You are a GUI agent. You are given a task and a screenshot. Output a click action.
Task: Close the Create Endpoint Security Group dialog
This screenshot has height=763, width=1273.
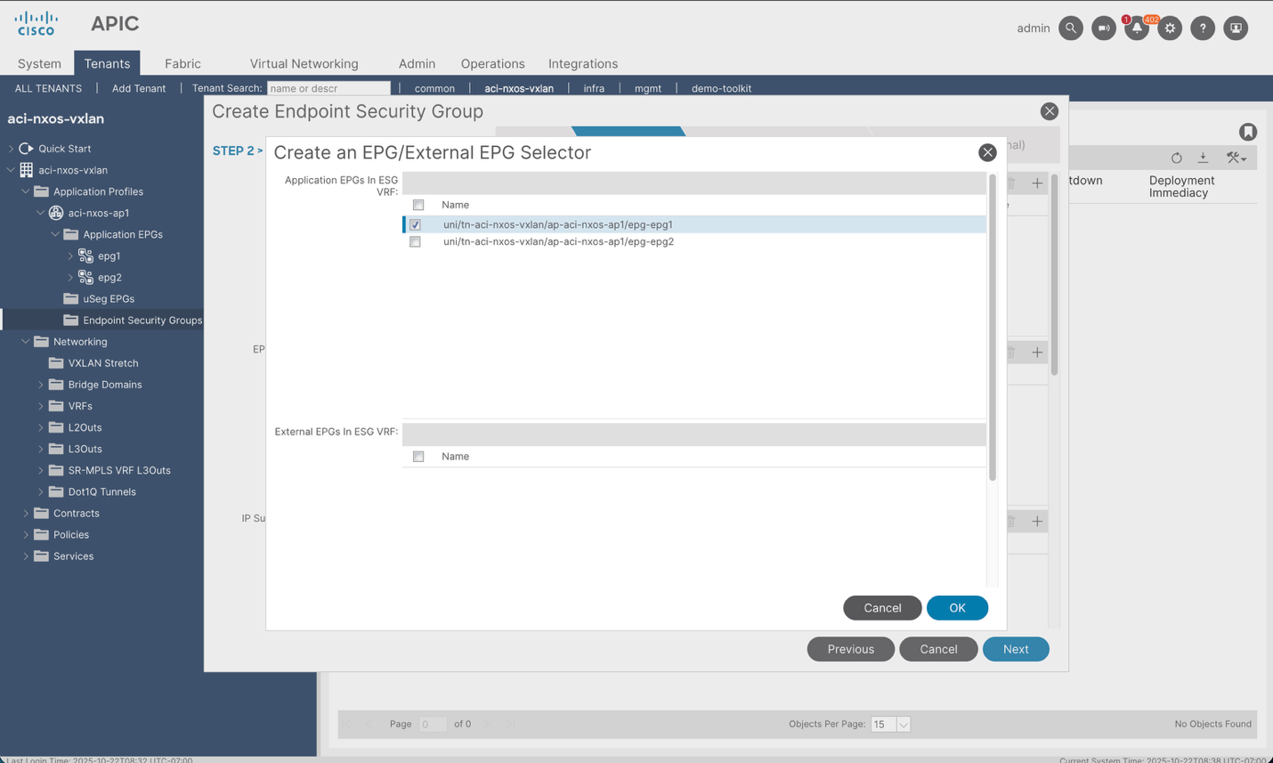click(x=1050, y=111)
